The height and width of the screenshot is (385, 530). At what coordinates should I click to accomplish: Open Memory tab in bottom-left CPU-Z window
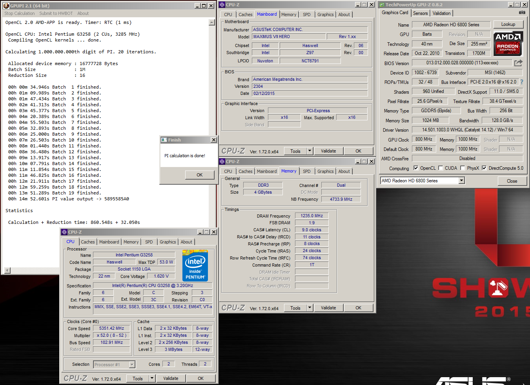coord(131,242)
